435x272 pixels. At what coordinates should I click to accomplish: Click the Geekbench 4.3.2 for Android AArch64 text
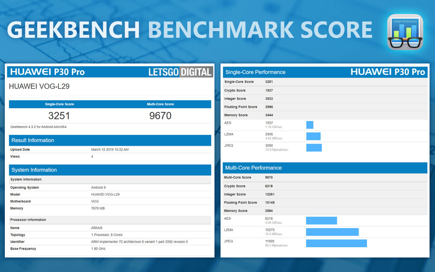pos(38,127)
